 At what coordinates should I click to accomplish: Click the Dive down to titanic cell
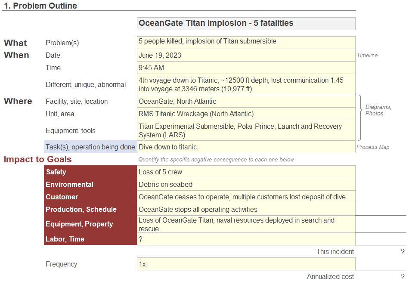pos(246,147)
